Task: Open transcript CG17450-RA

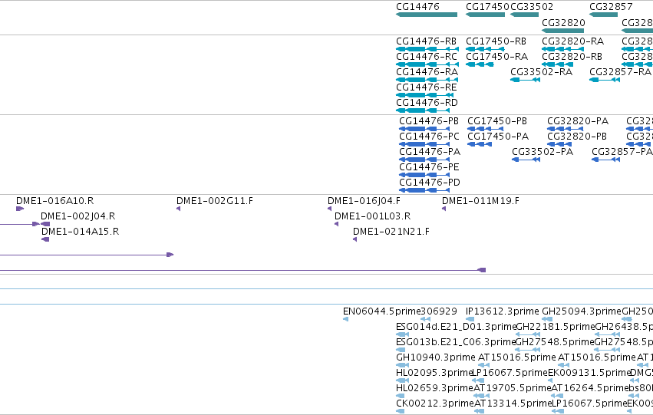Action: pyautogui.click(x=496, y=57)
